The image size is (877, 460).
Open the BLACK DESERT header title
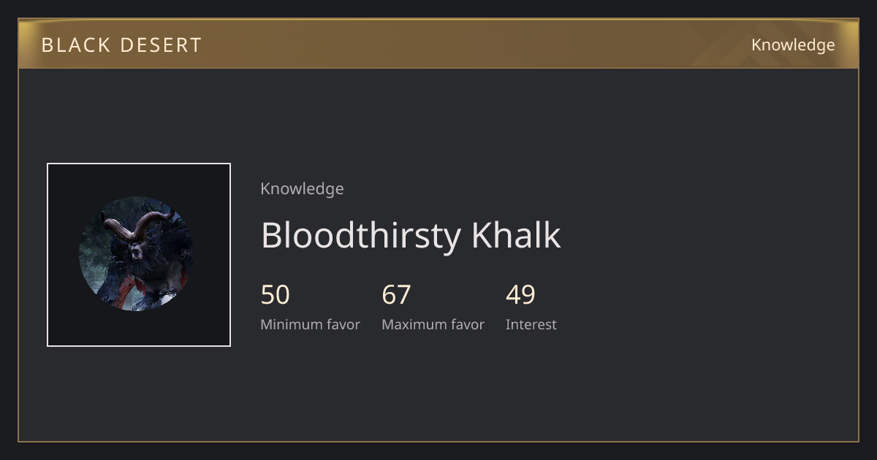pos(121,45)
